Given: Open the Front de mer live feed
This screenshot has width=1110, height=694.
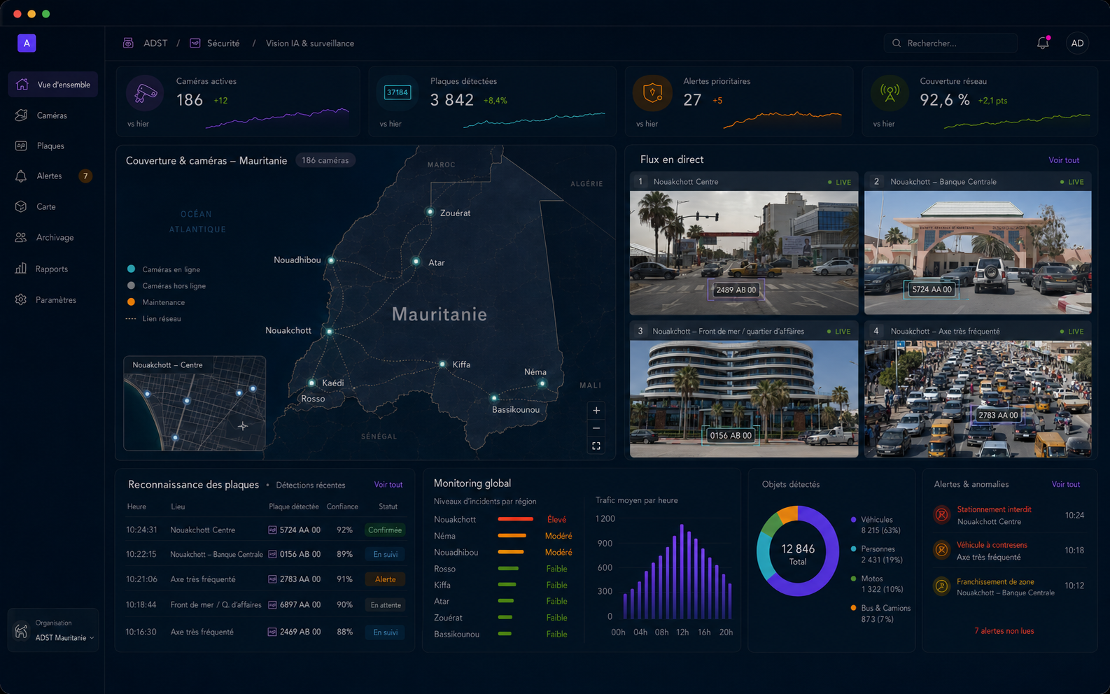Looking at the screenshot, I should click(x=744, y=390).
